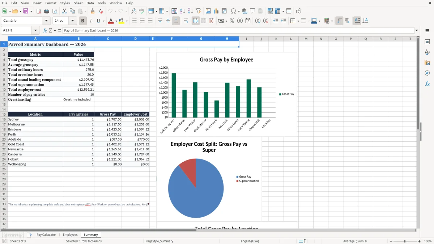Viewport: 434px width, 244px height.
Task: Click the Insert Image icon
Action: click(209, 11)
